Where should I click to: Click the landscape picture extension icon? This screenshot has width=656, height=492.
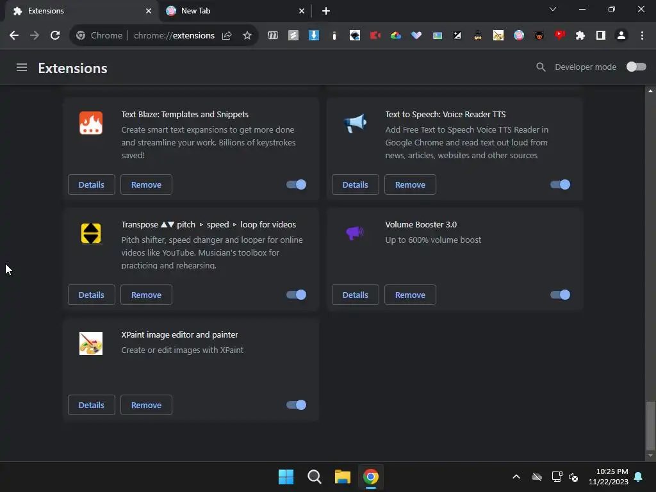tap(437, 36)
